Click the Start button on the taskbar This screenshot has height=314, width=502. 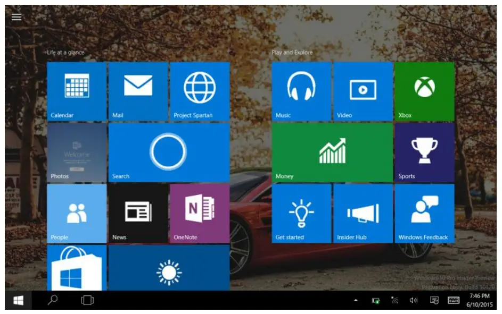(18, 300)
